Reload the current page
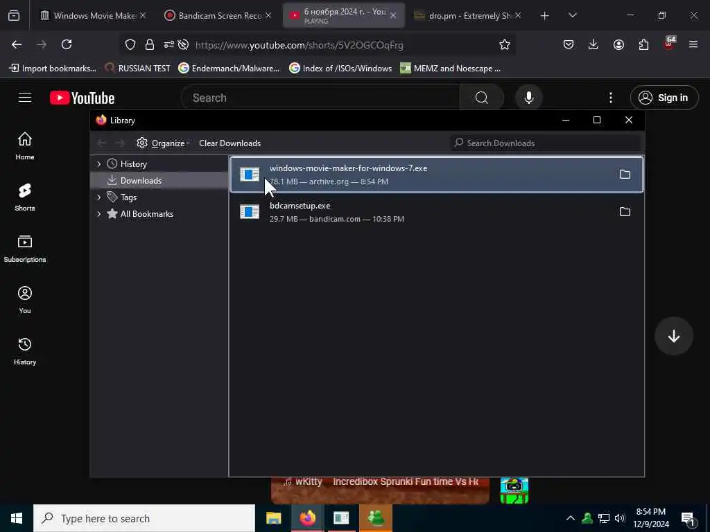The image size is (710, 532). point(67,44)
